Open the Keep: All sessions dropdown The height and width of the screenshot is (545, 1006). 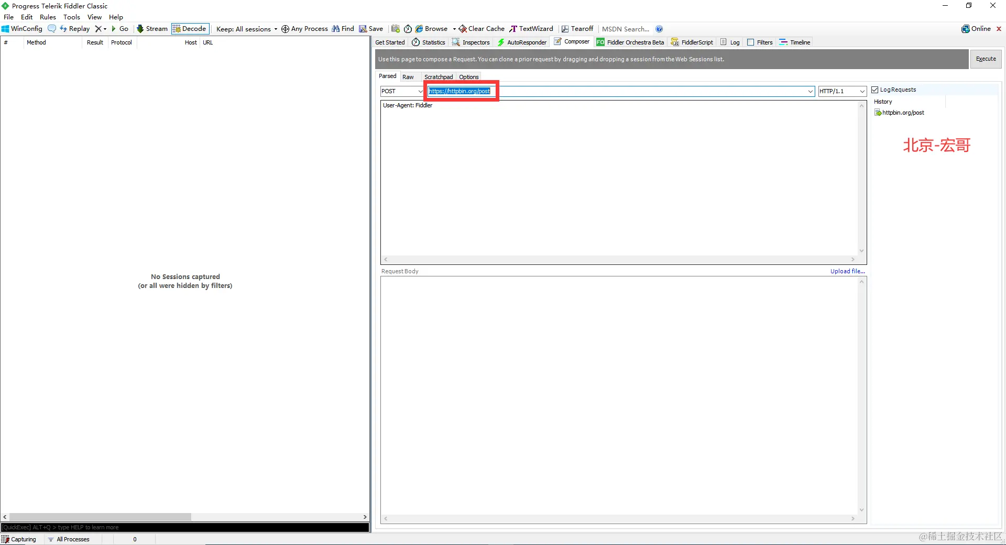coord(247,29)
